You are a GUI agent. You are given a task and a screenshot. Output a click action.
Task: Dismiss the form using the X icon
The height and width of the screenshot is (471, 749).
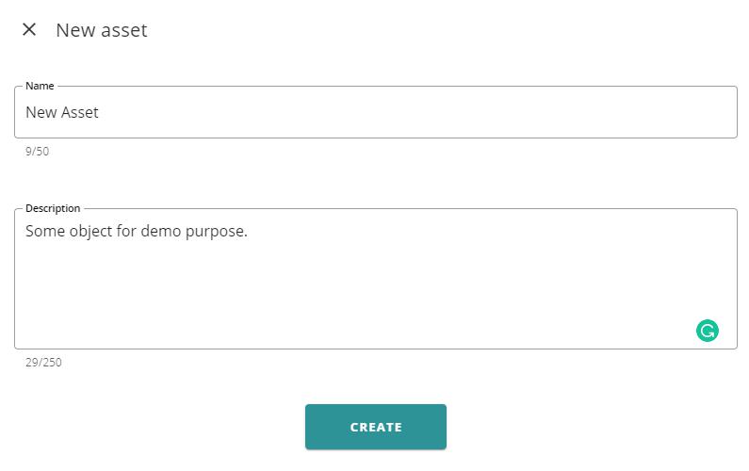click(29, 29)
